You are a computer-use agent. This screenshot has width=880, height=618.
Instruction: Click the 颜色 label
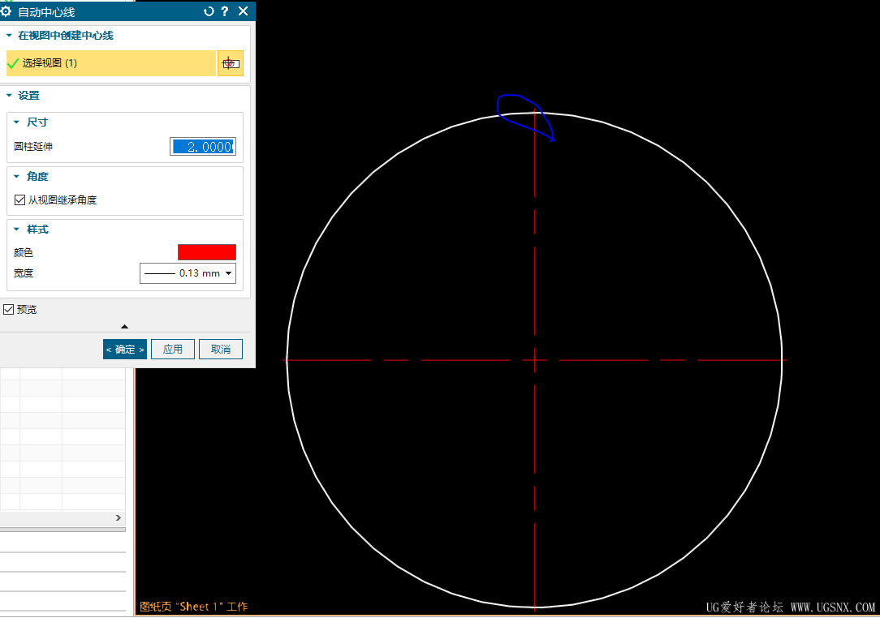tap(24, 253)
